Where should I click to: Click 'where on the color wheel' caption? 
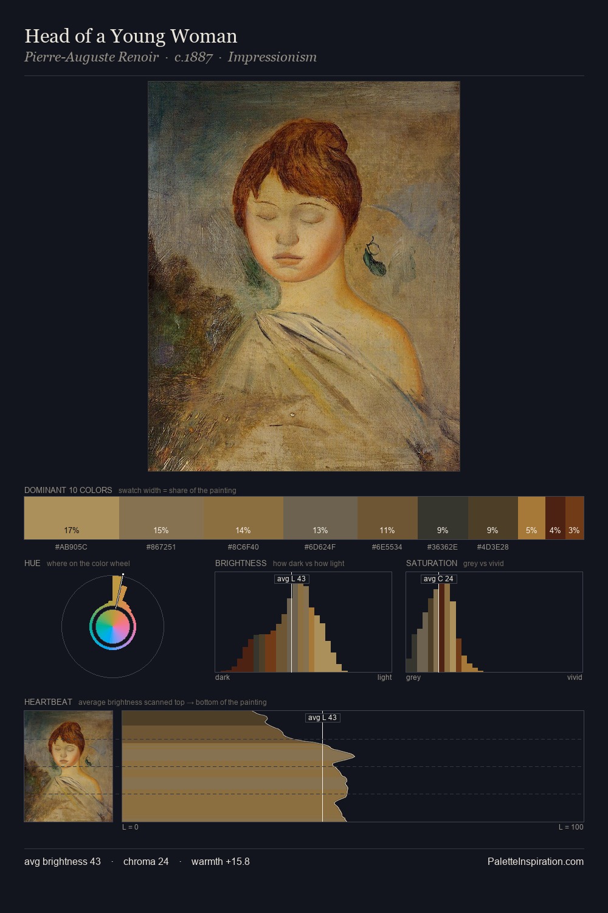coord(88,564)
